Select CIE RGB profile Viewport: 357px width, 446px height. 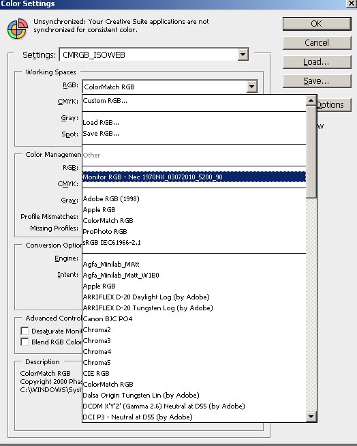(x=194, y=373)
